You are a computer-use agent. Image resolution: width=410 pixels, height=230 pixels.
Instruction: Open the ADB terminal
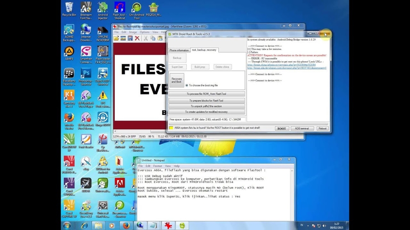[x=302, y=129]
